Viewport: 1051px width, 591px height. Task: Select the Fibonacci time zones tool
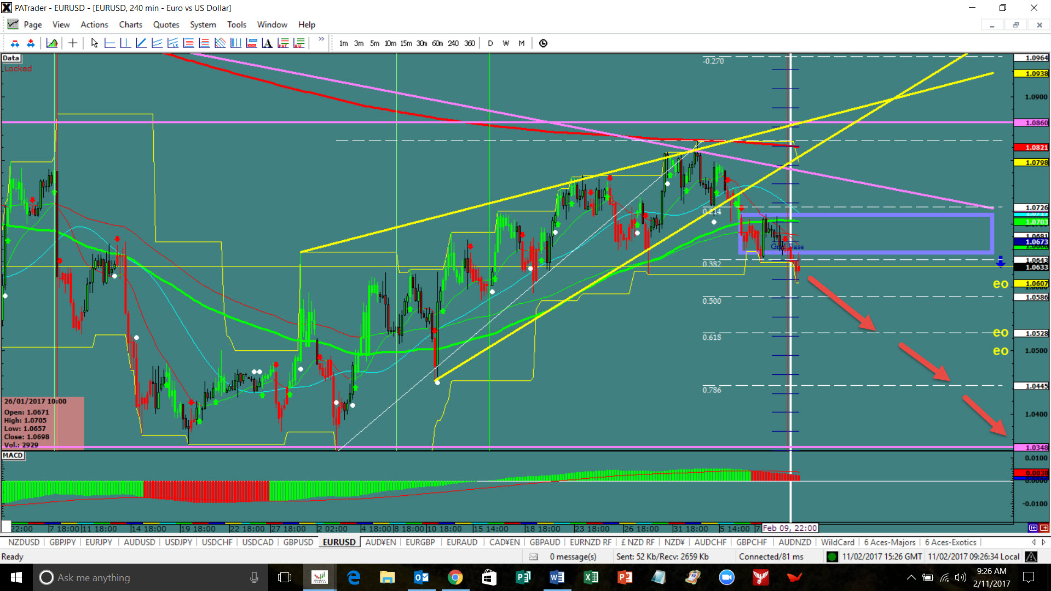(x=236, y=43)
